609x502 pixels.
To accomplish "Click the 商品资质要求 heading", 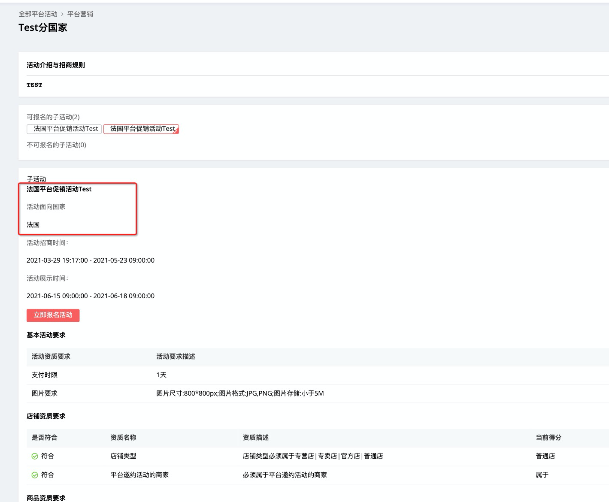I will (46, 498).
